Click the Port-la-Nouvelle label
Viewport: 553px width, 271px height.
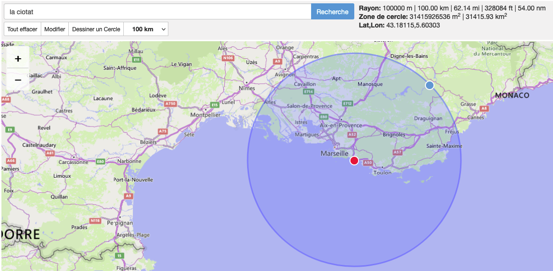(x=133, y=180)
